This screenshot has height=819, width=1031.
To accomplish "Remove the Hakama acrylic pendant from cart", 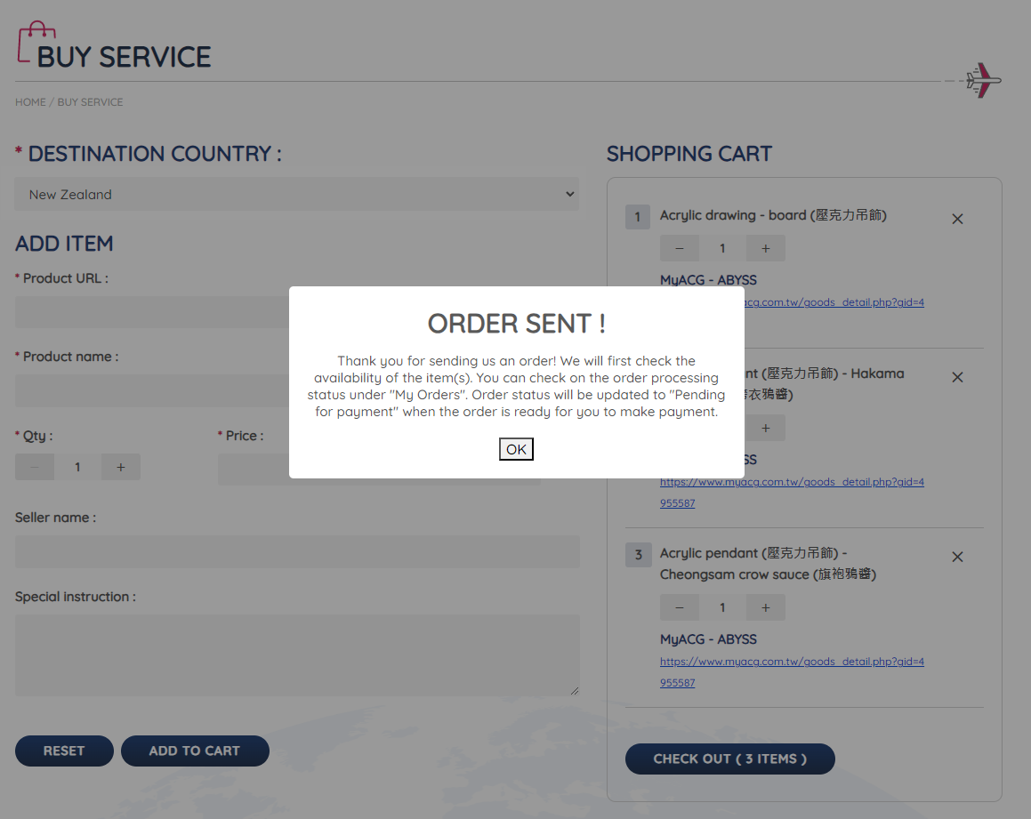I will (957, 377).
